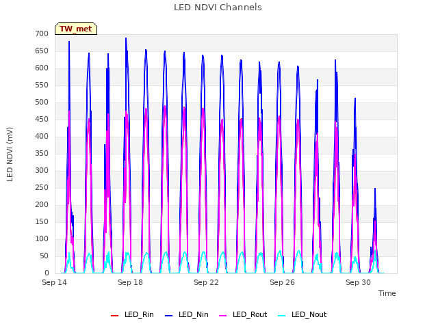Click the 600 y-axis tick label
The image size is (438, 328).
42,68
